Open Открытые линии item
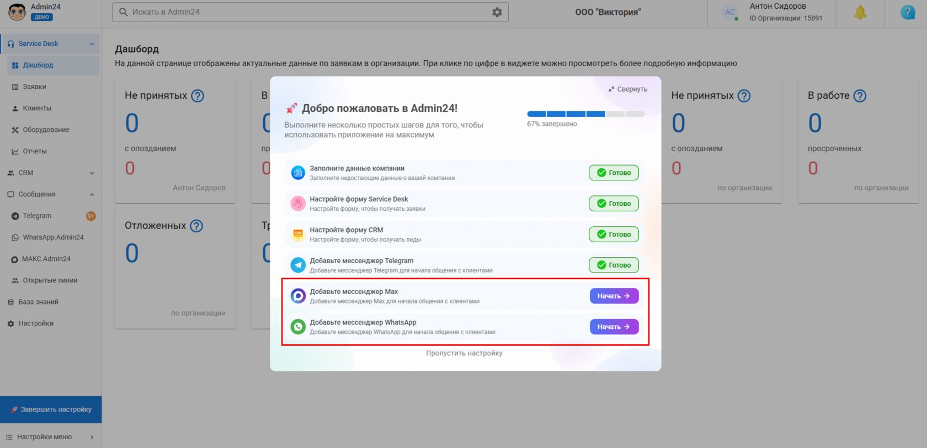Viewport: 927px width, 448px height. (x=54, y=280)
